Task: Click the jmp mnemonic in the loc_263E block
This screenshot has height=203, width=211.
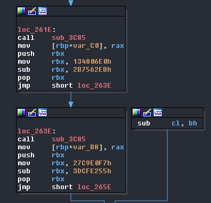Action: coord(24,187)
